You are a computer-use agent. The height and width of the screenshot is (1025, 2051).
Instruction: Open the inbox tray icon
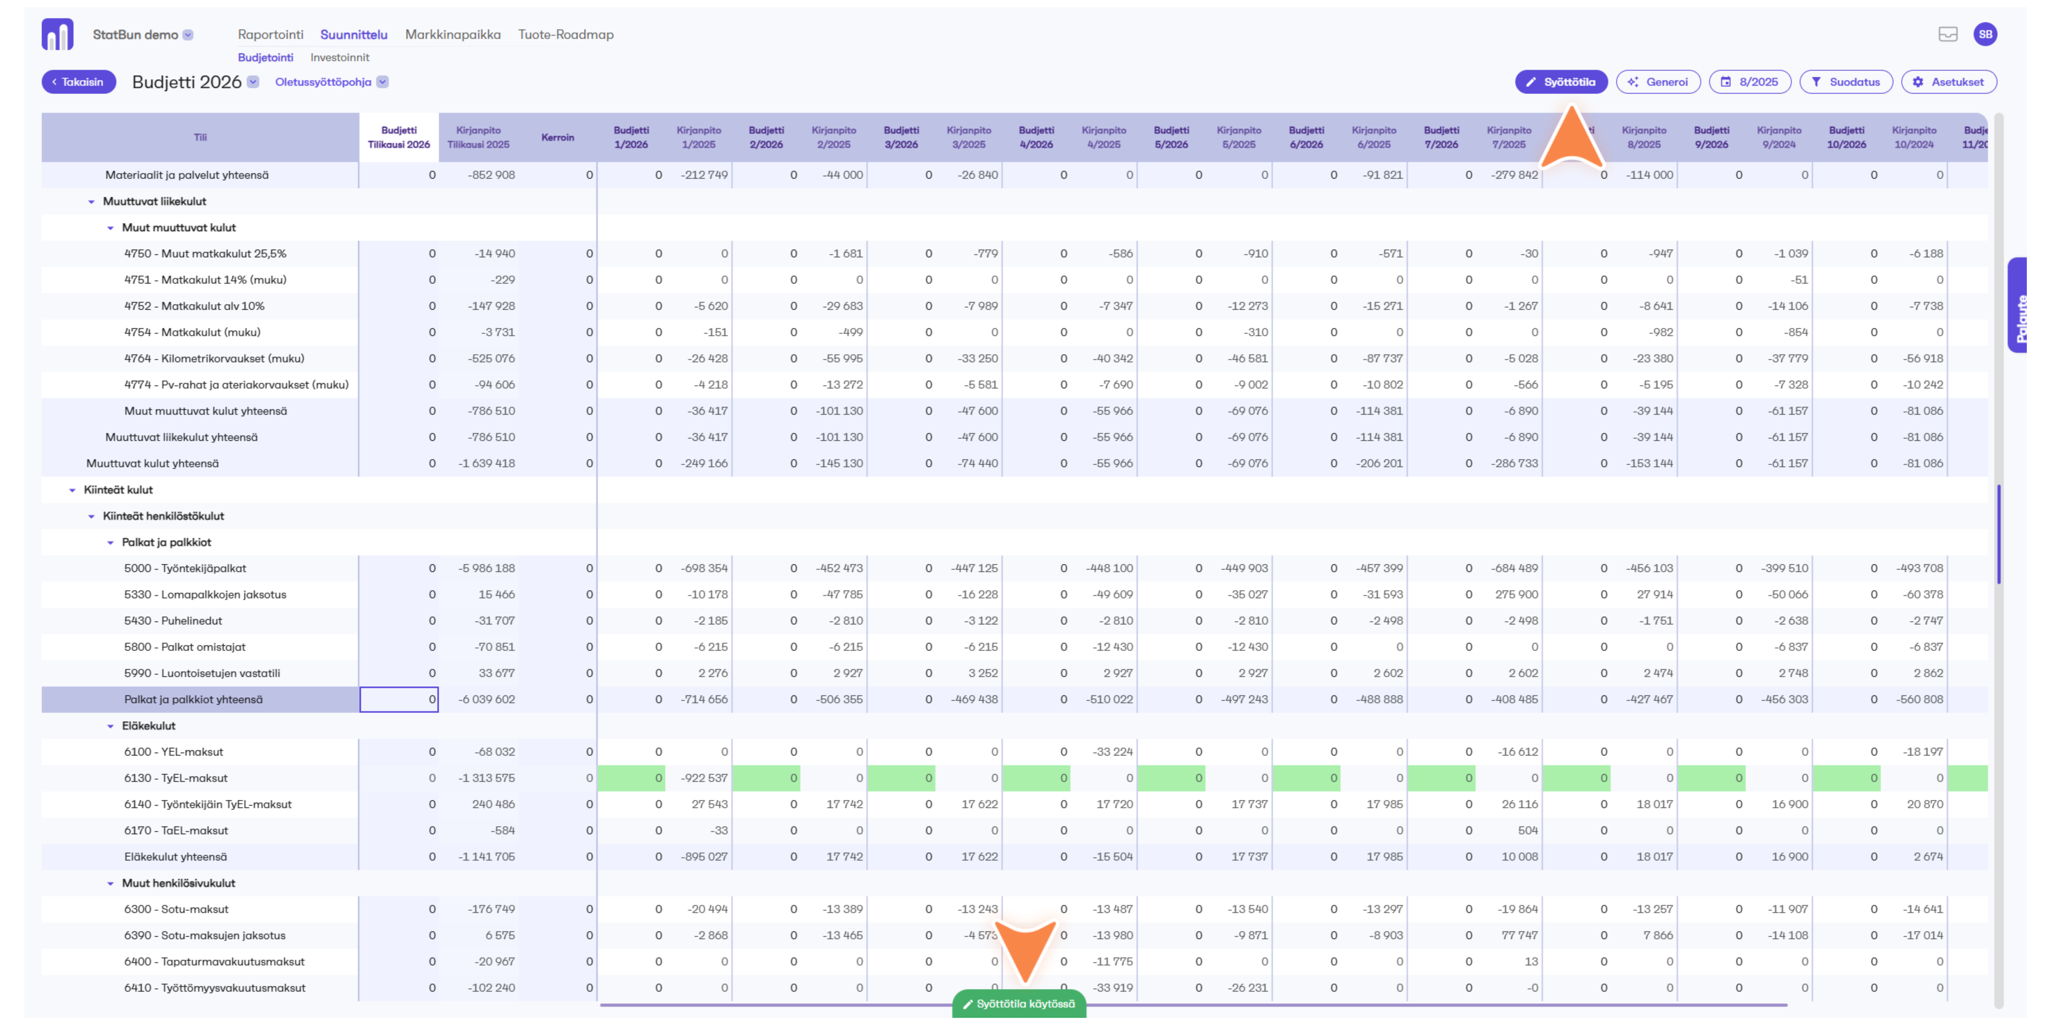[1947, 34]
